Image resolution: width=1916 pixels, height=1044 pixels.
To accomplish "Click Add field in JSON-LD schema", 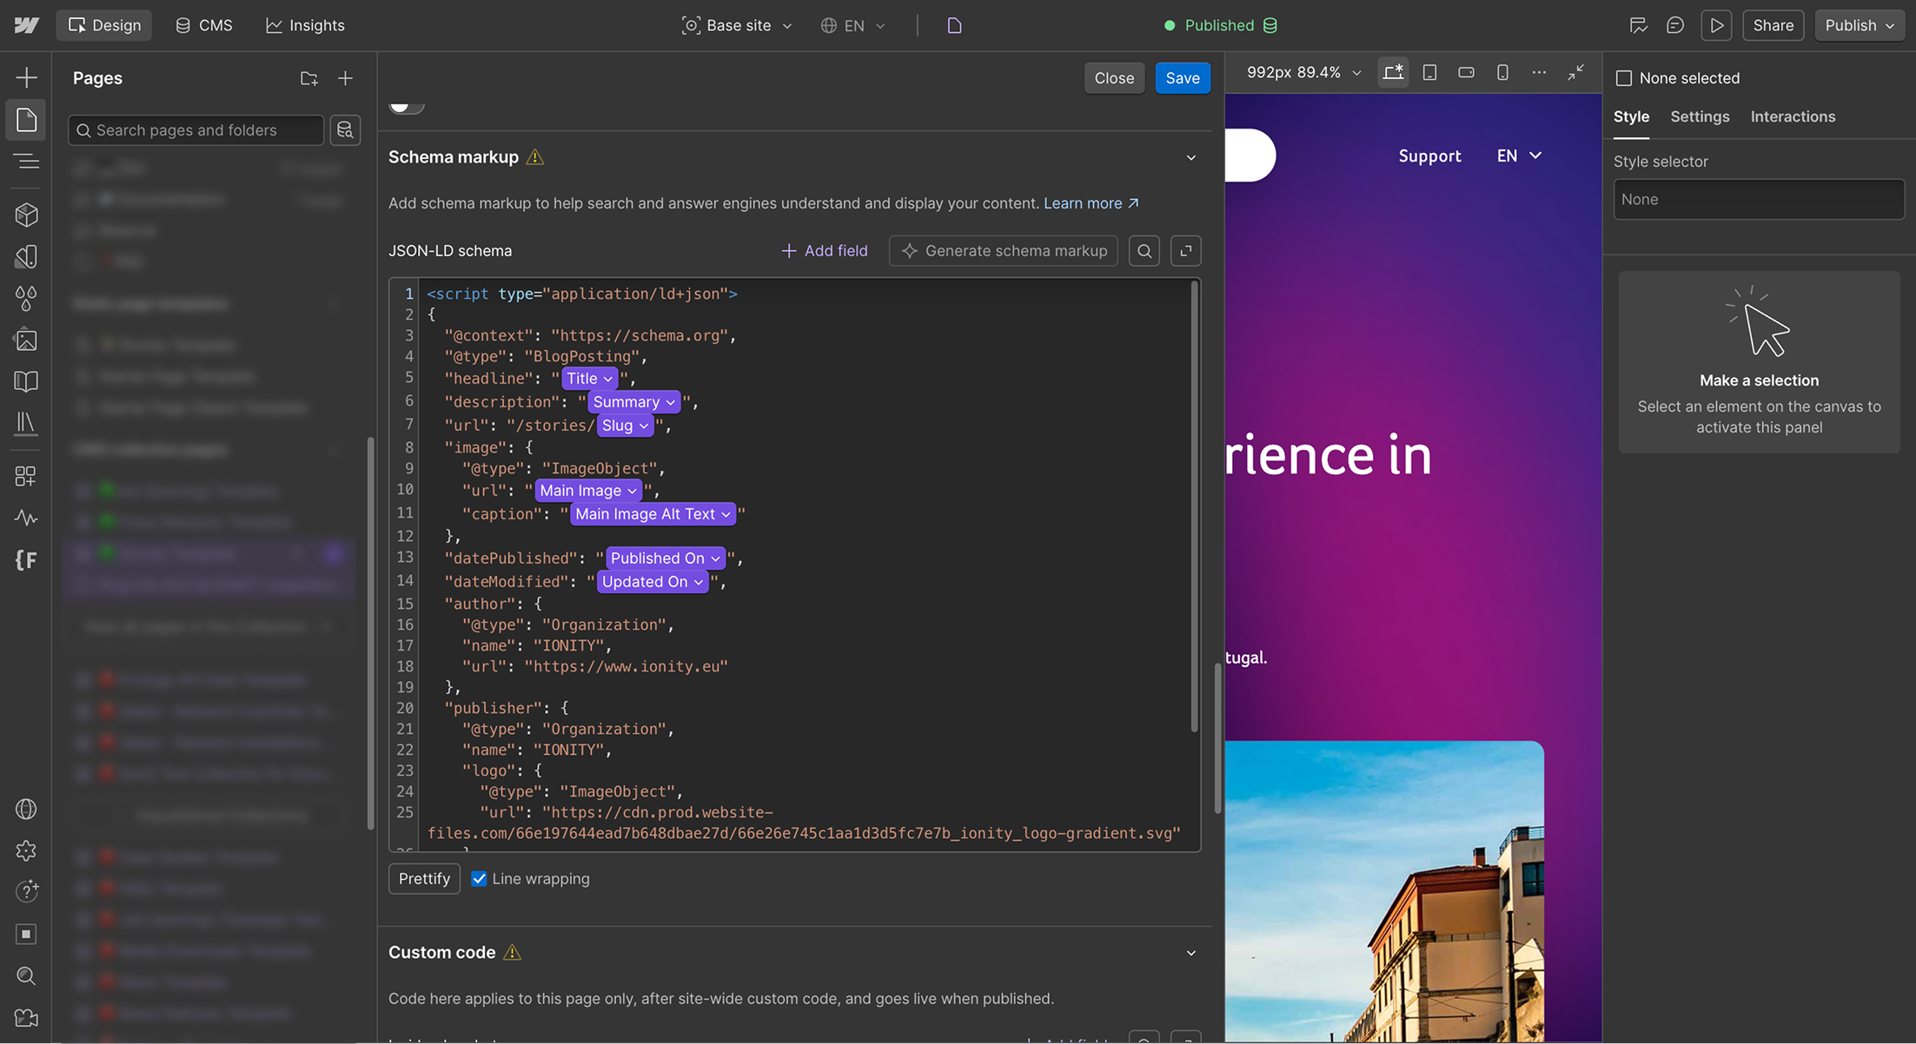I will (825, 251).
